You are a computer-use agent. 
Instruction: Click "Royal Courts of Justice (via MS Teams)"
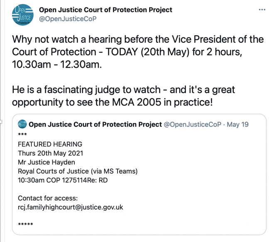pyautogui.click(x=78, y=171)
